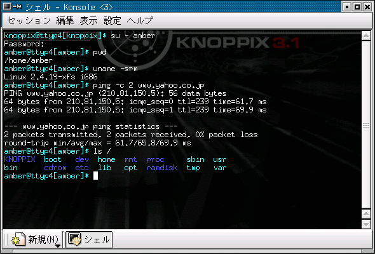Open the セッション menu
Image resolution: width=375 pixels, height=254 pixels.
pos(29,20)
